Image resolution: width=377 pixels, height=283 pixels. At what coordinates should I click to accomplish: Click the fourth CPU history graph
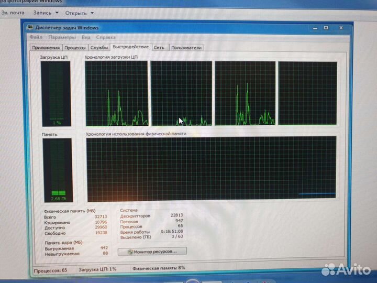click(307, 93)
